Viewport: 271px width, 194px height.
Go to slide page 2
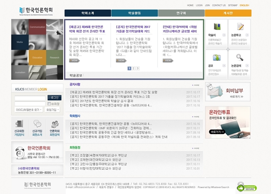point(133,68)
